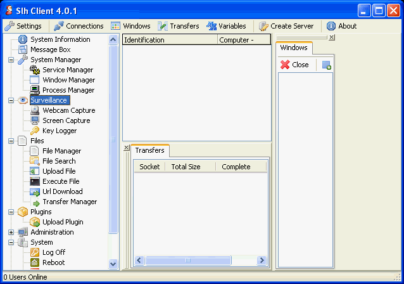Screen dimensions: 404x284
Task: Click the Screen Capture monitor icon
Action: 35,120
